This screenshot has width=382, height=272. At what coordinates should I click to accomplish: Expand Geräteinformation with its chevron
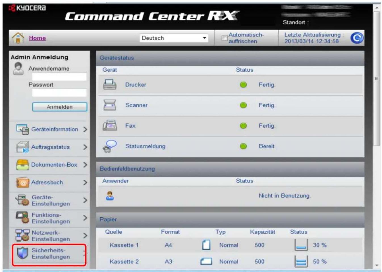pos(85,129)
